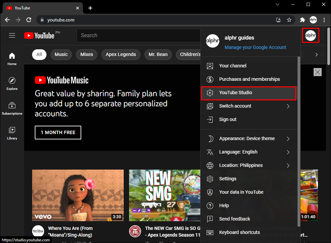The width and height of the screenshot is (331, 243).
Task: Go to Explore in the sidebar
Action: pos(12,84)
